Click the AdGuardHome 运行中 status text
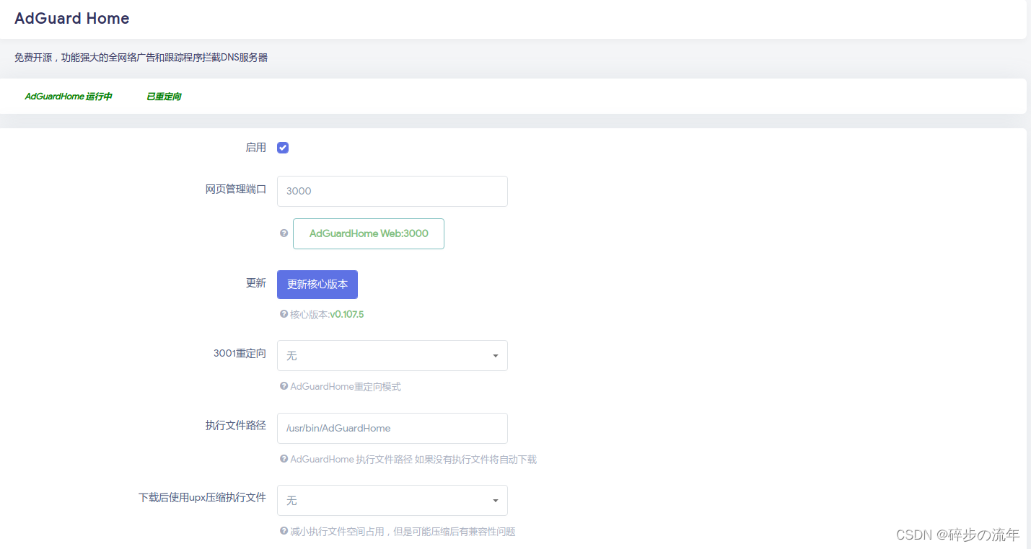 69,97
